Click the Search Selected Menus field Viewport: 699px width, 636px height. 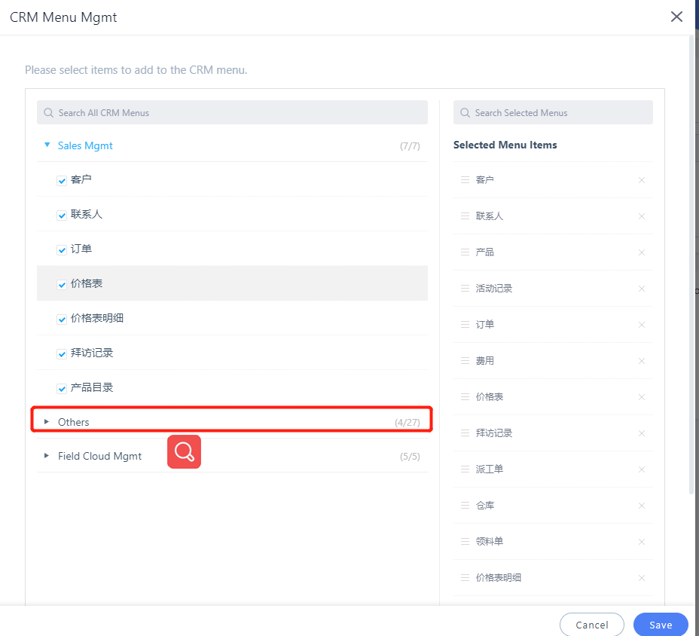point(553,112)
